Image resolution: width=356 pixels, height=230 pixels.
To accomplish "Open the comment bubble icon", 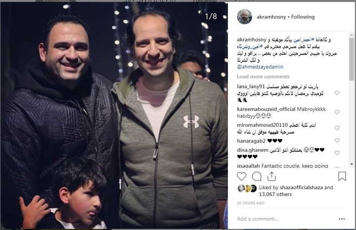I will (x=257, y=177).
